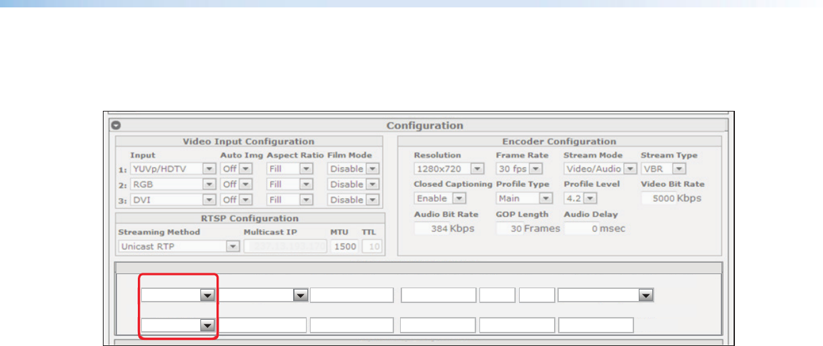Open Film Mode Disable dropdown for input 3
This screenshot has height=346, width=823.
[353, 200]
